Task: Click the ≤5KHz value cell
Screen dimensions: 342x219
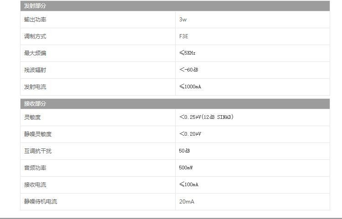Action: 187,53
